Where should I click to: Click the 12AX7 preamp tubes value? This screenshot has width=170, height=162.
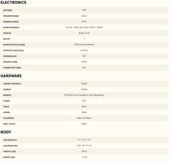(x=84, y=62)
